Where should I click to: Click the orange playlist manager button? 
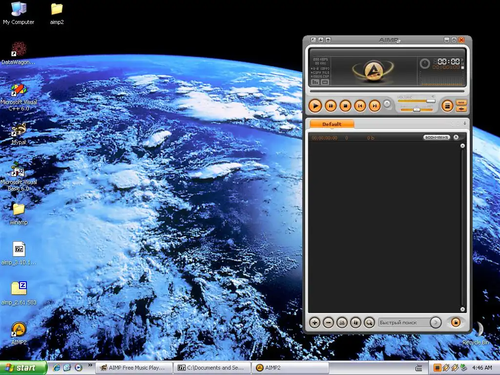tap(456, 322)
